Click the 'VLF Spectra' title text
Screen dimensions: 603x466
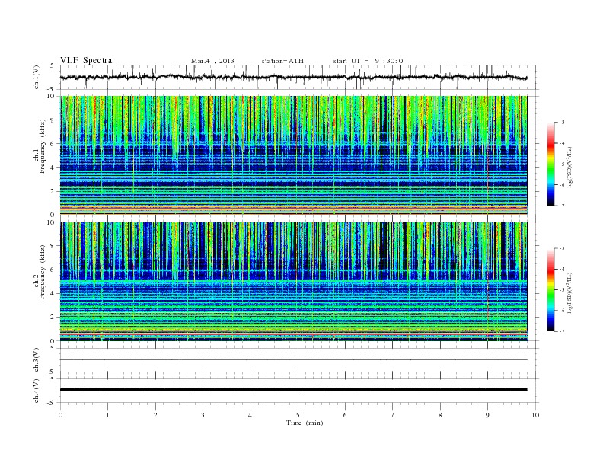click(x=86, y=60)
